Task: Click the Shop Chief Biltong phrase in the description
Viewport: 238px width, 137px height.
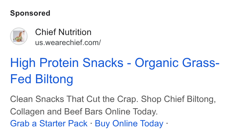Action: [x=178, y=99]
